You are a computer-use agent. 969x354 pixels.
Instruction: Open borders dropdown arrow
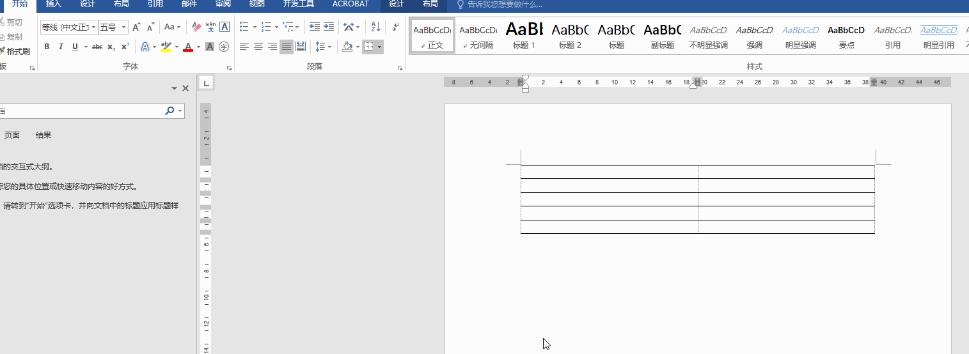(x=380, y=47)
